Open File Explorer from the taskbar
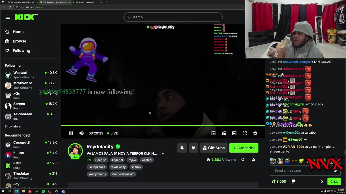The height and width of the screenshot is (194, 346). coord(23,191)
